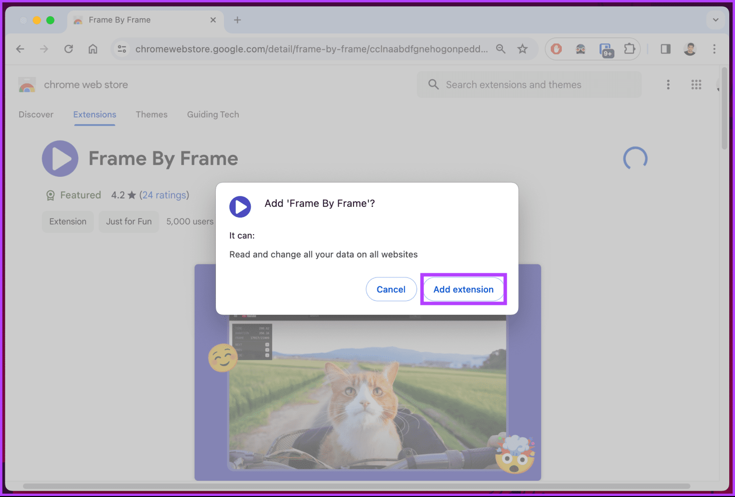Open the Chrome browser three-dot menu
The height and width of the screenshot is (497, 735).
714,49
